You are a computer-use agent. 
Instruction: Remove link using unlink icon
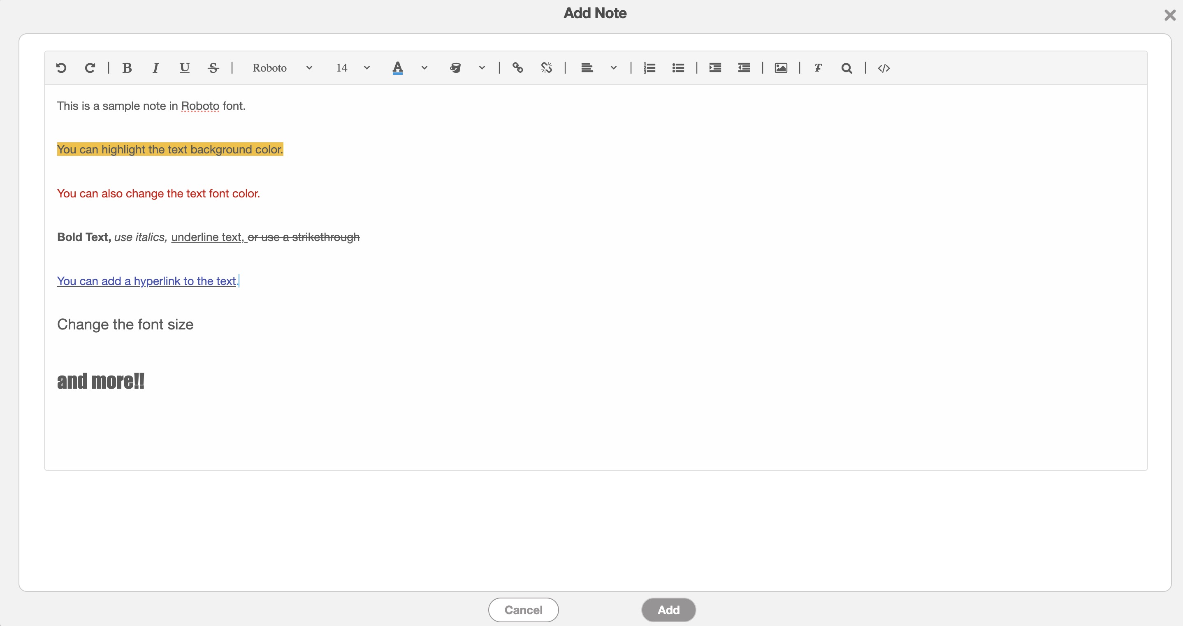click(x=546, y=68)
